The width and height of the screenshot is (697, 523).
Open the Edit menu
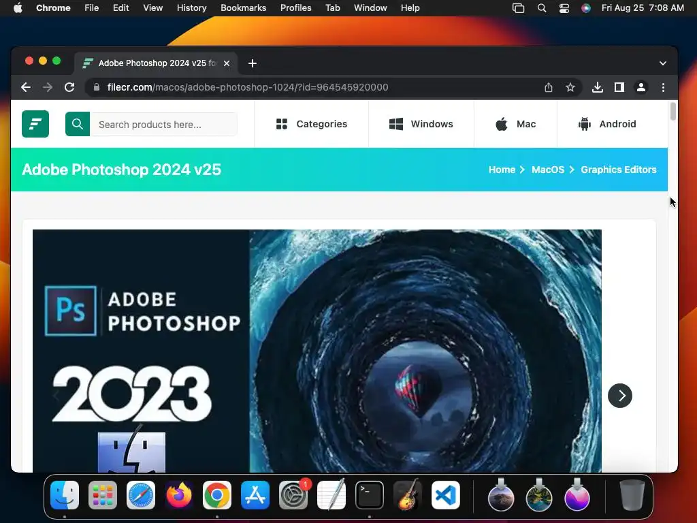click(121, 7)
